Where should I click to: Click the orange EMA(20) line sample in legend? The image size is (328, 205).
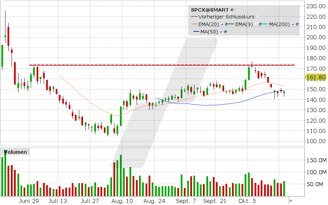194,24
